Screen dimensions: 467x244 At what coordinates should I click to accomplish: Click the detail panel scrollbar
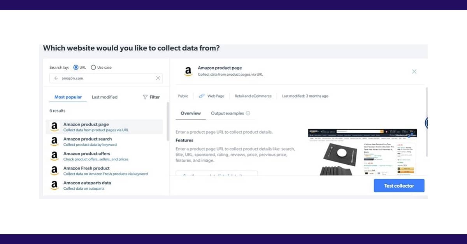coord(427,121)
